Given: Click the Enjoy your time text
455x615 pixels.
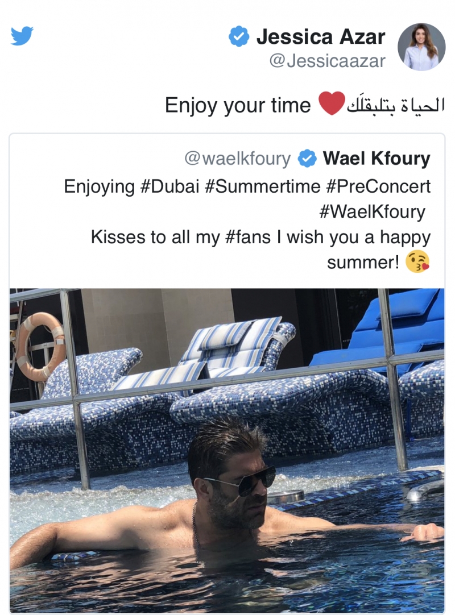Looking at the screenshot, I should click(x=238, y=105).
